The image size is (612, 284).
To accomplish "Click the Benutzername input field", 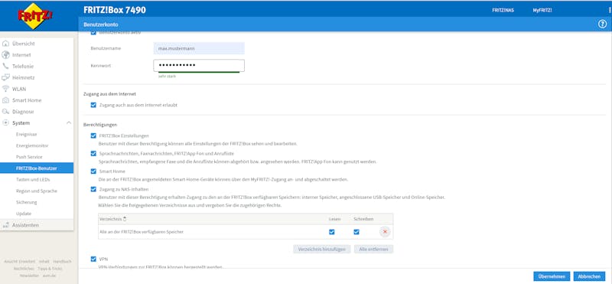I will (199, 48).
